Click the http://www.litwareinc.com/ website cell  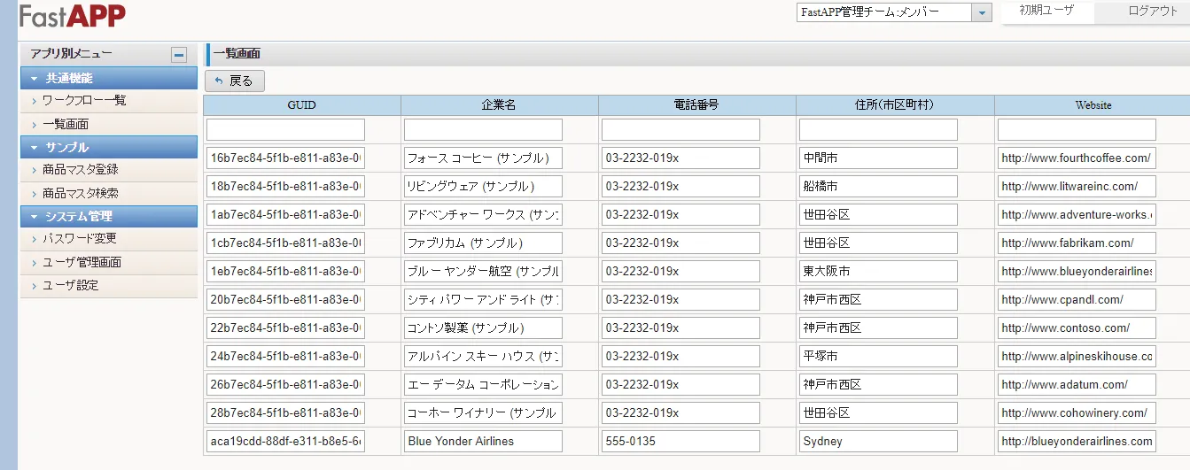point(1077,187)
